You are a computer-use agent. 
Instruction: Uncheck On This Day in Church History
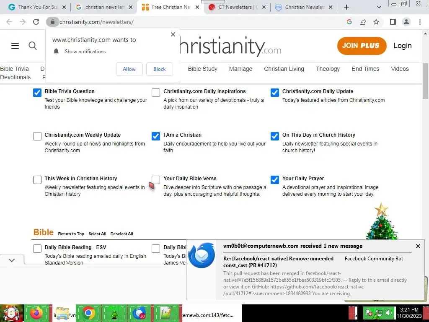(275, 136)
